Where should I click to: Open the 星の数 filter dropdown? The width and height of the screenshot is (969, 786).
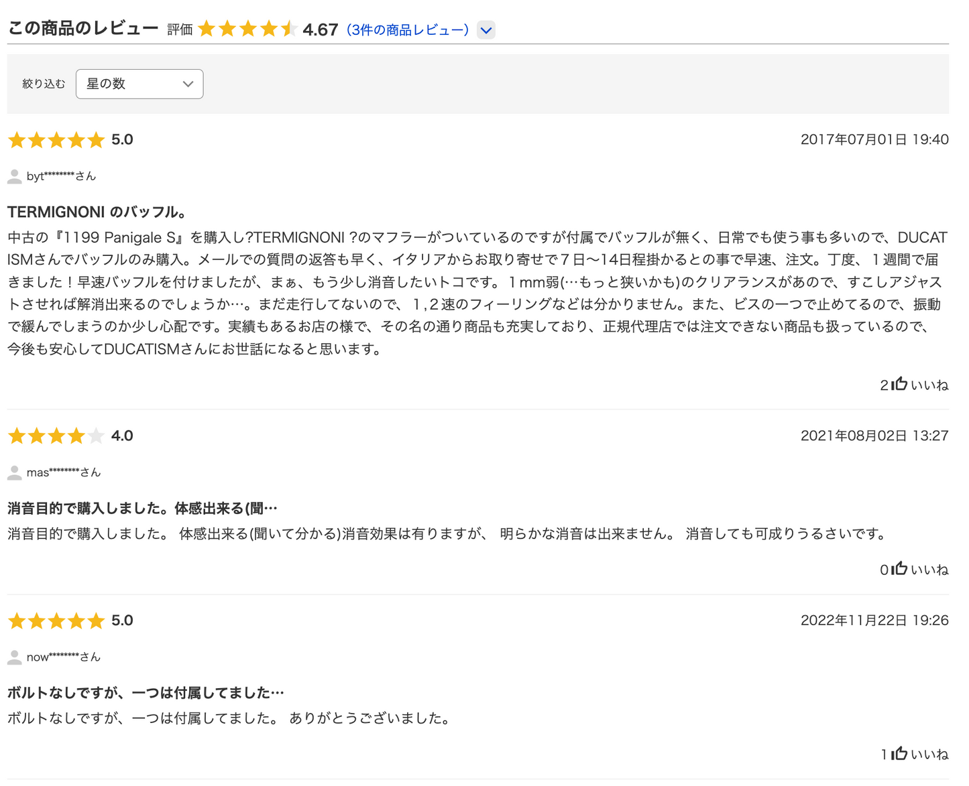pyautogui.click(x=139, y=84)
